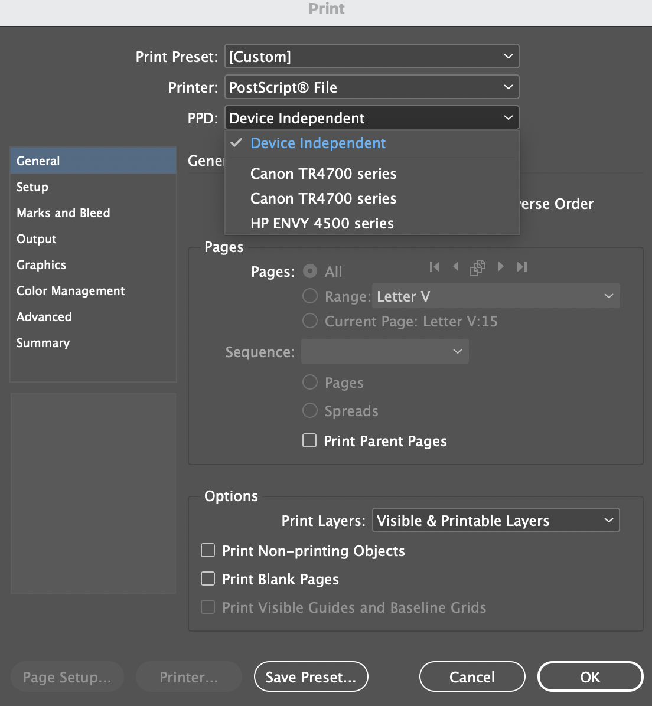Select the Spreads radio button

[310, 410]
